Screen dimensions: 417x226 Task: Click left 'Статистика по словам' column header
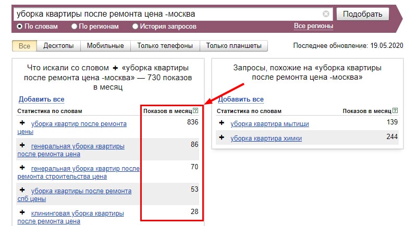[50, 111]
